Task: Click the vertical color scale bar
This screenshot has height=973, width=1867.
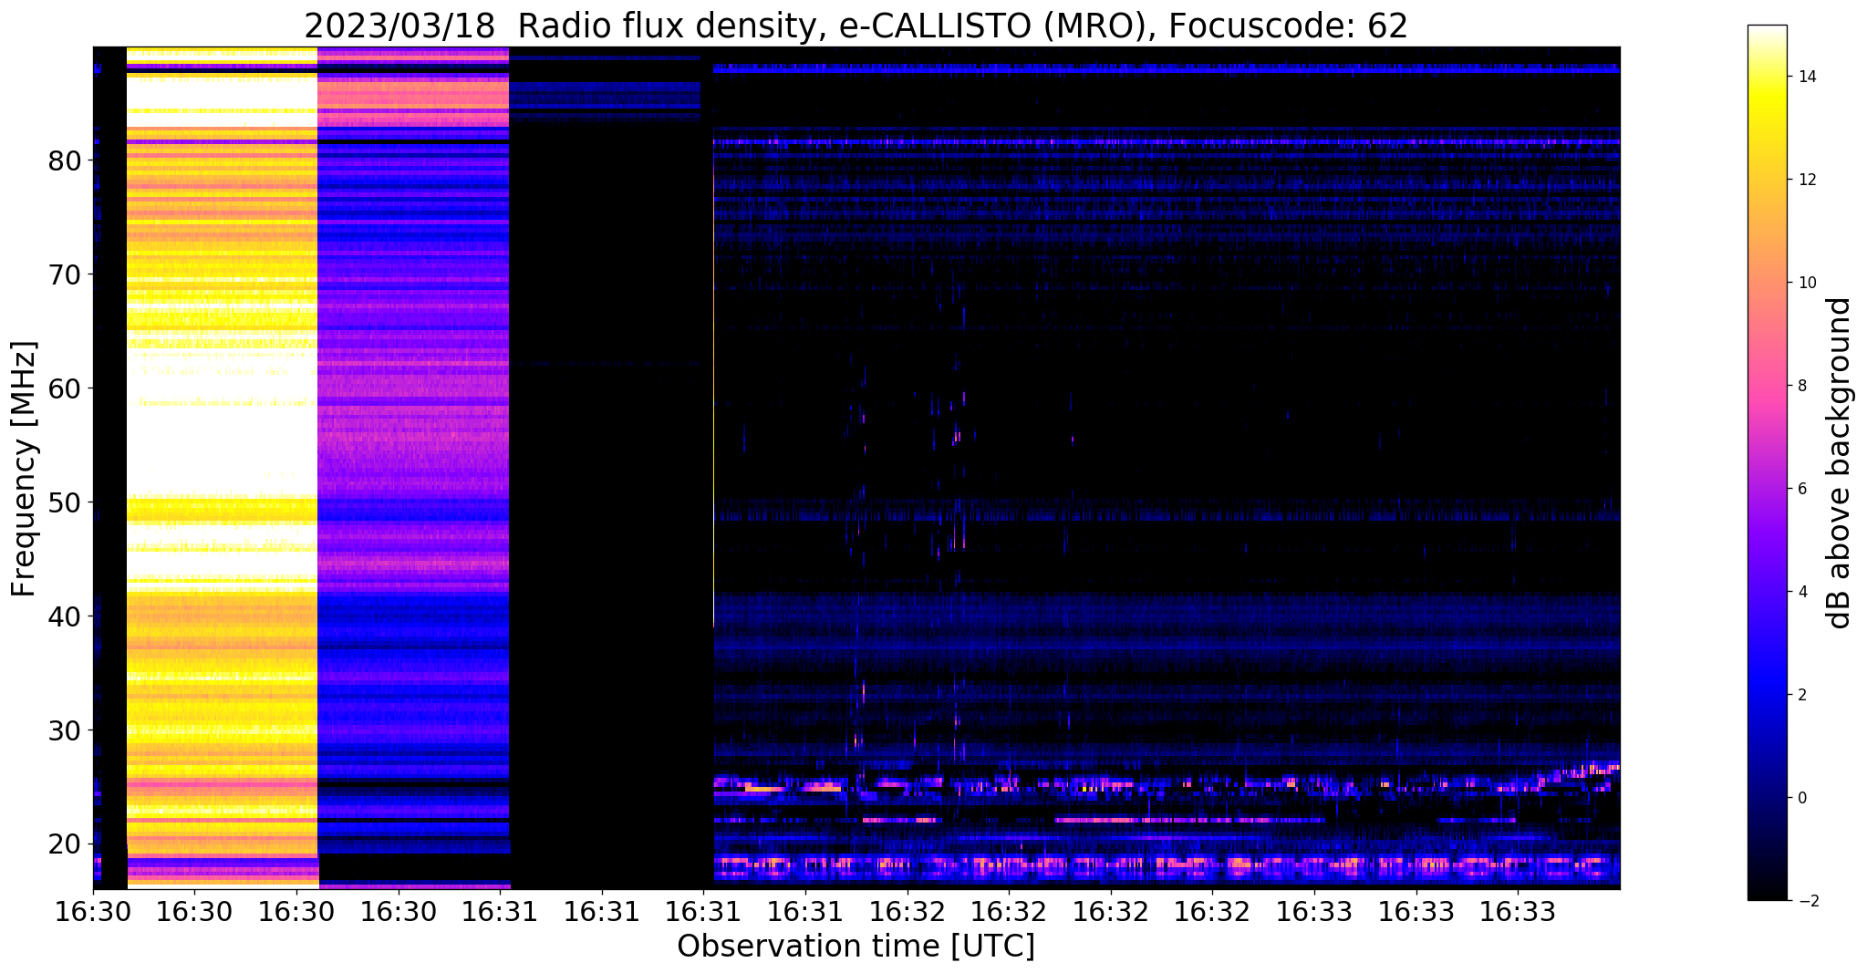Action: click(x=1768, y=463)
